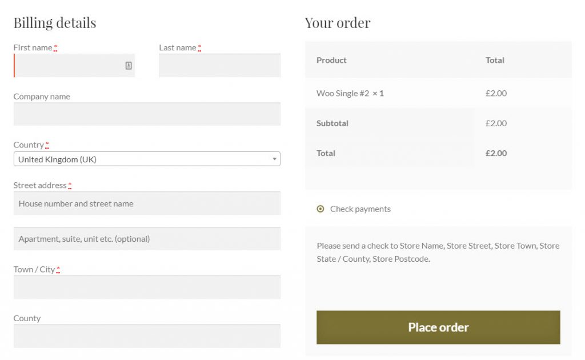Click the Your order heading
Image resolution: width=585 pixels, height=360 pixels.
[338, 23]
